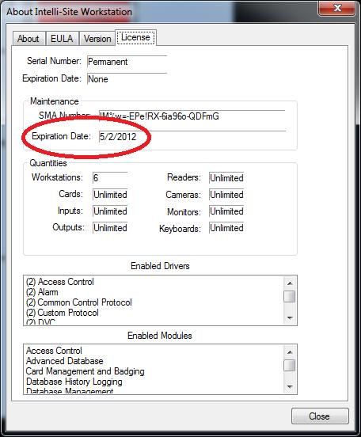This screenshot has height=437, width=361.
Task: Click Enabled Drivers scroll down arrow
Action: pyautogui.click(x=290, y=318)
